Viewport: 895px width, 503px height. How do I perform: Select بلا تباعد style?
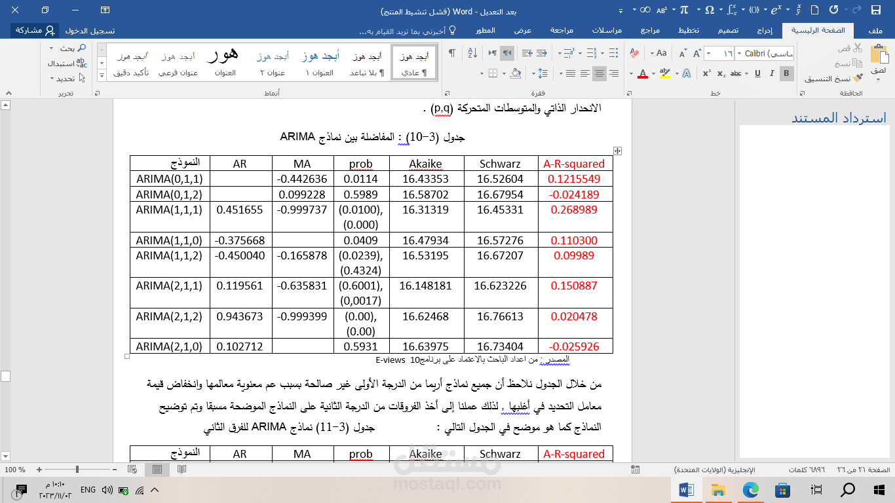point(367,64)
